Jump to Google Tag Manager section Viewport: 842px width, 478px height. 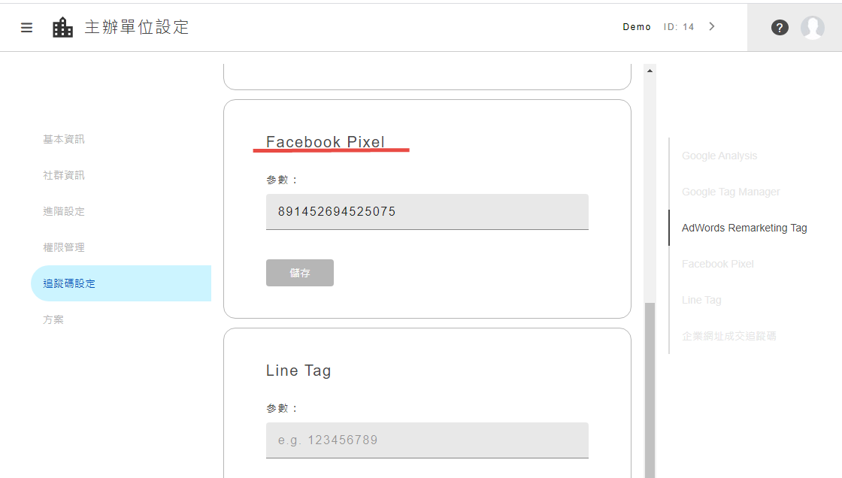(731, 192)
